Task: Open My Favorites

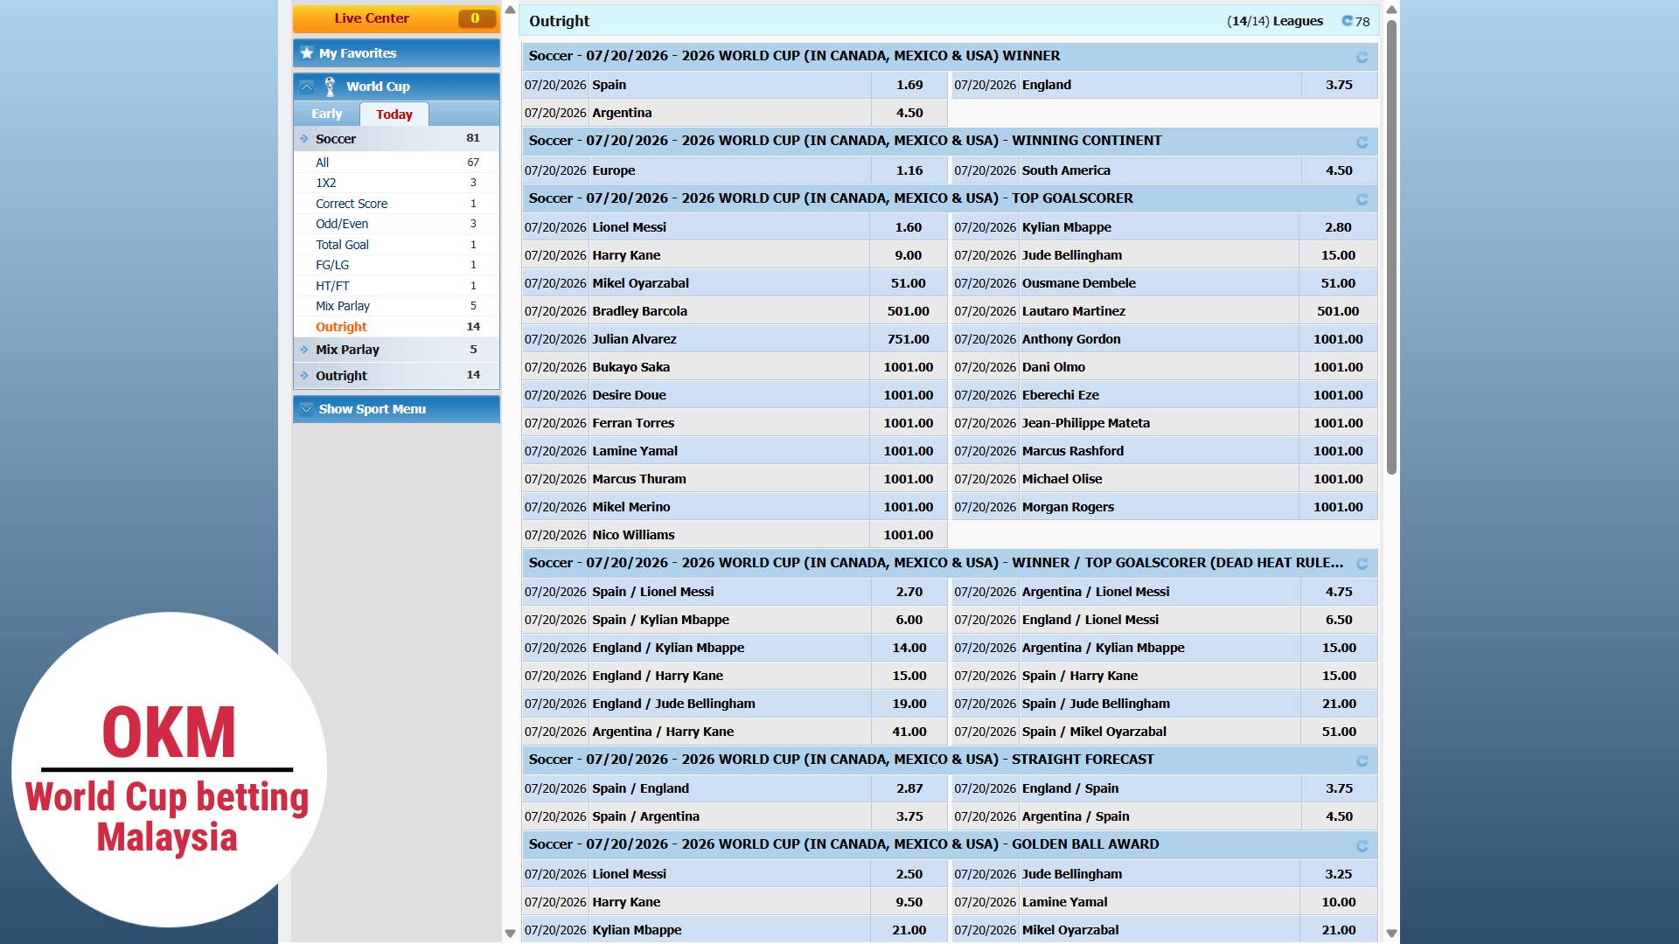Action: [x=396, y=53]
